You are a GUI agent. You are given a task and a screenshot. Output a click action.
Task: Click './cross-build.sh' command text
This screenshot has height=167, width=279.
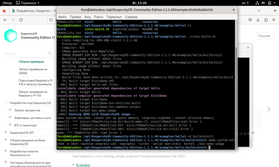pyautogui.click(x=202, y=37)
